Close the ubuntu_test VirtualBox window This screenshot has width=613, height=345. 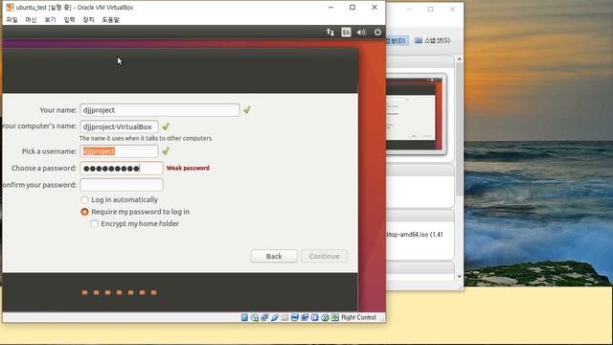375,8
